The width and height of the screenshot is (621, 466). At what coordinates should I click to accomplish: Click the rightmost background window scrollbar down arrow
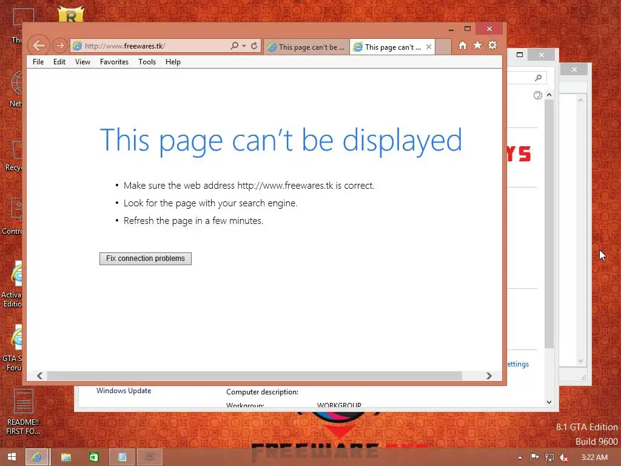580,361
